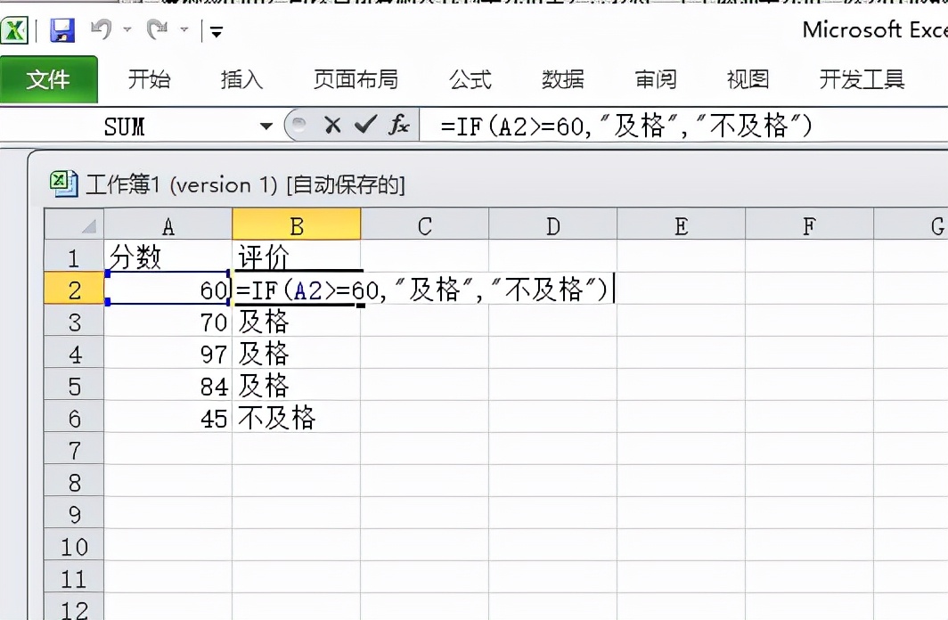Click cell A5 with value 84
Image resolution: width=948 pixels, height=620 pixels.
click(x=168, y=386)
